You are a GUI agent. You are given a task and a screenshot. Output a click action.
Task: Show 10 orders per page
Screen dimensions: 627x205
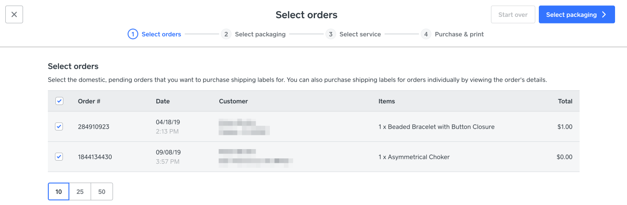pyautogui.click(x=58, y=192)
